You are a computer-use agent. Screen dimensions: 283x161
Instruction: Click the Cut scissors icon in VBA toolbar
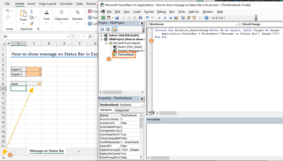[x=124, y=18]
